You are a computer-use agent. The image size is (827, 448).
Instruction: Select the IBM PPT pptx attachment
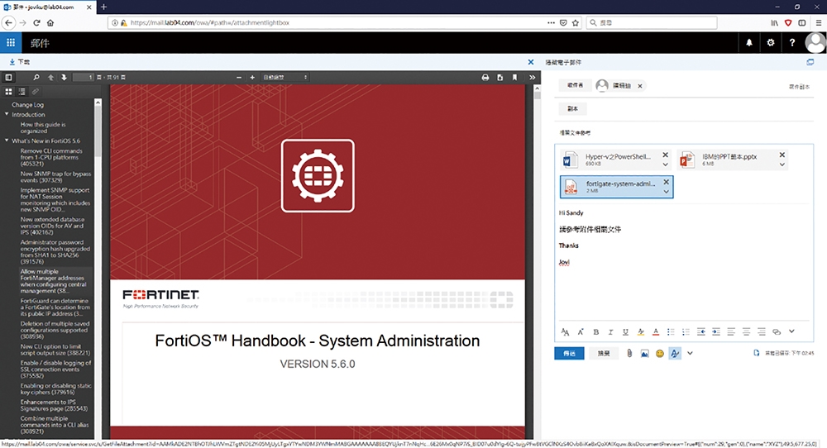click(733, 160)
